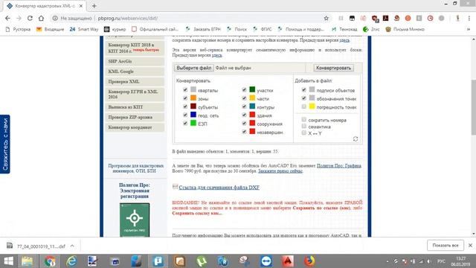Uncheck the контуры checkbox

pyautogui.click(x=244, y=106)
